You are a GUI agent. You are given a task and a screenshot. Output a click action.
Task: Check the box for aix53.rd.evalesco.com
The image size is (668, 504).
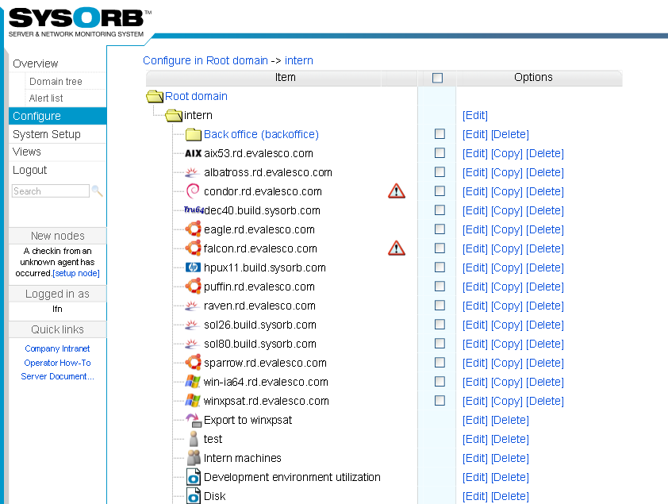coord(440,153)
